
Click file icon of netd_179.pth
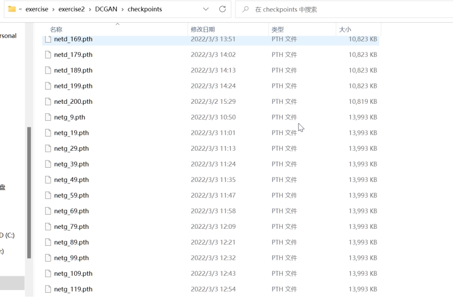(x=47, y=55)
